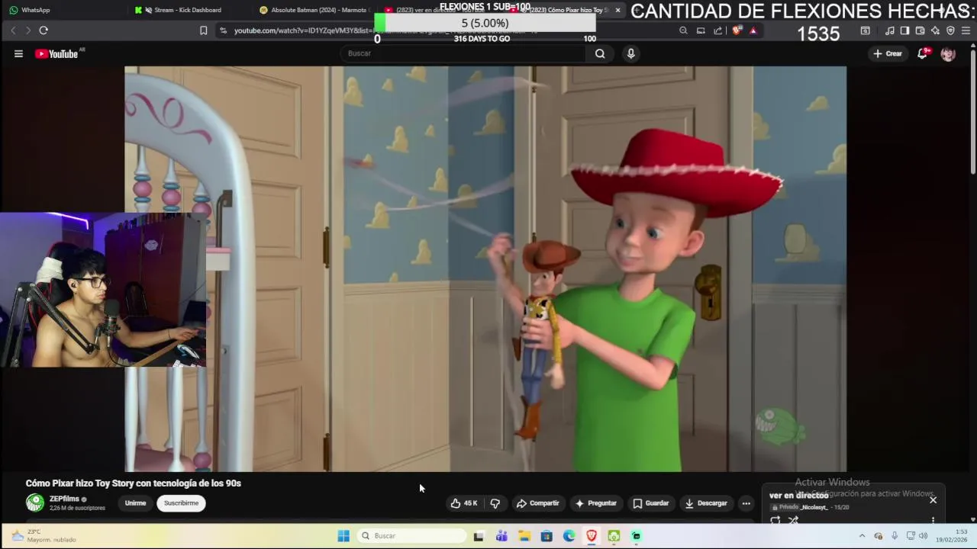
Task: Switch to the Absolute Batman (2024) tab
Action: pos(313,10)
